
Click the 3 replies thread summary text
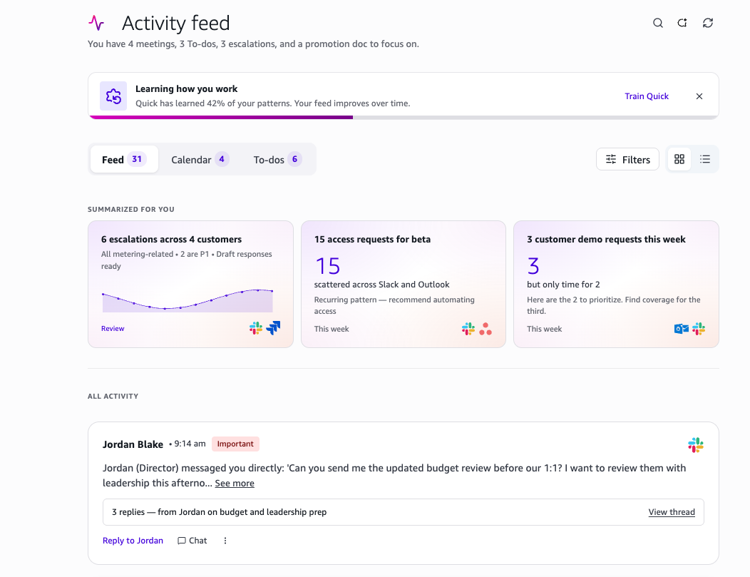pyautogui.click(x=219, y=512)
